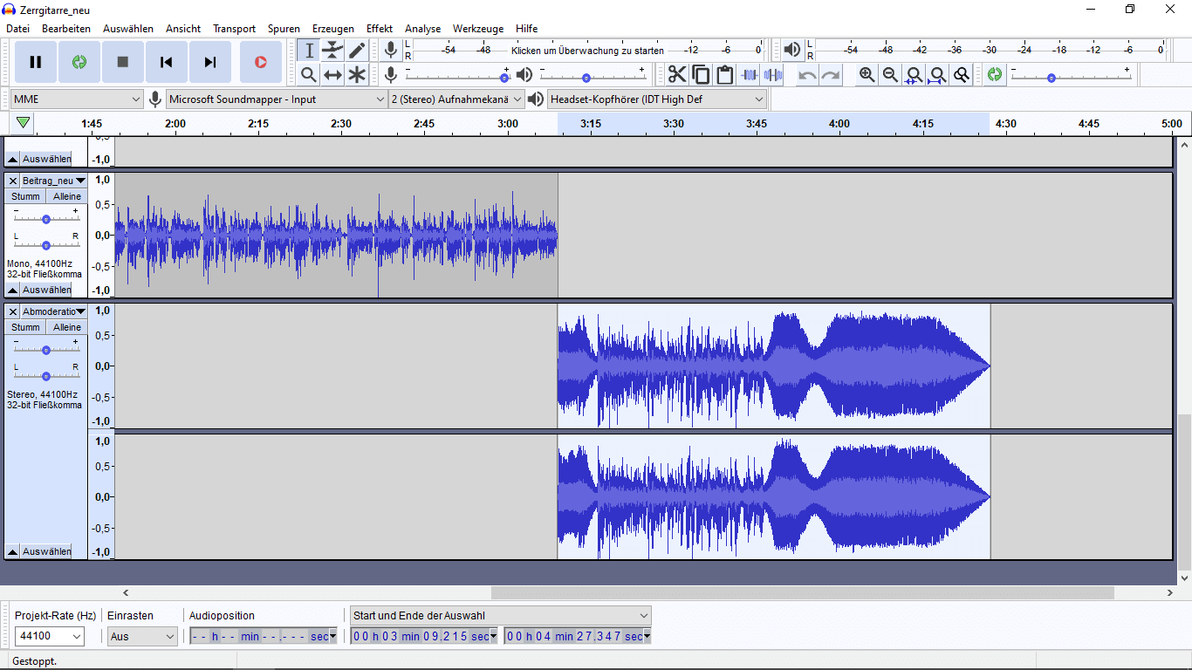Open the Beitrag_neu track dropdown menu
The image size is (1192, 670).
[54, 181]
